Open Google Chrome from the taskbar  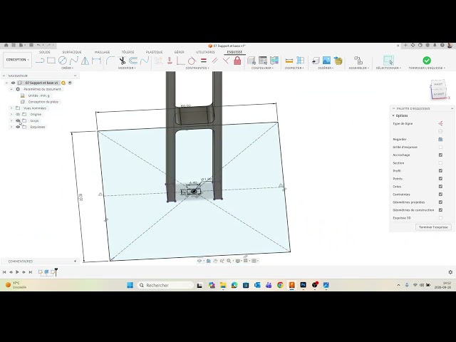pyautogui.click(x=280, y=285)
